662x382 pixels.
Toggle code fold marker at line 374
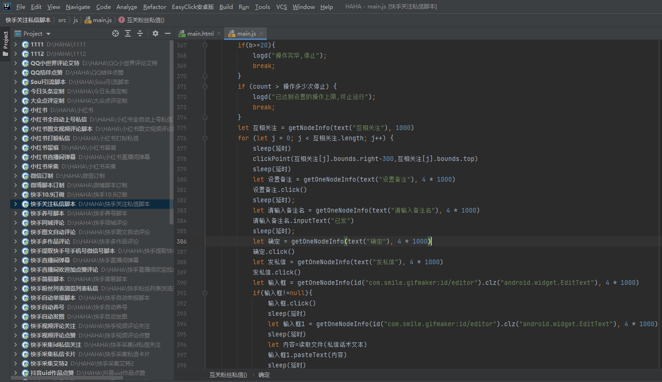coord(205,117)
